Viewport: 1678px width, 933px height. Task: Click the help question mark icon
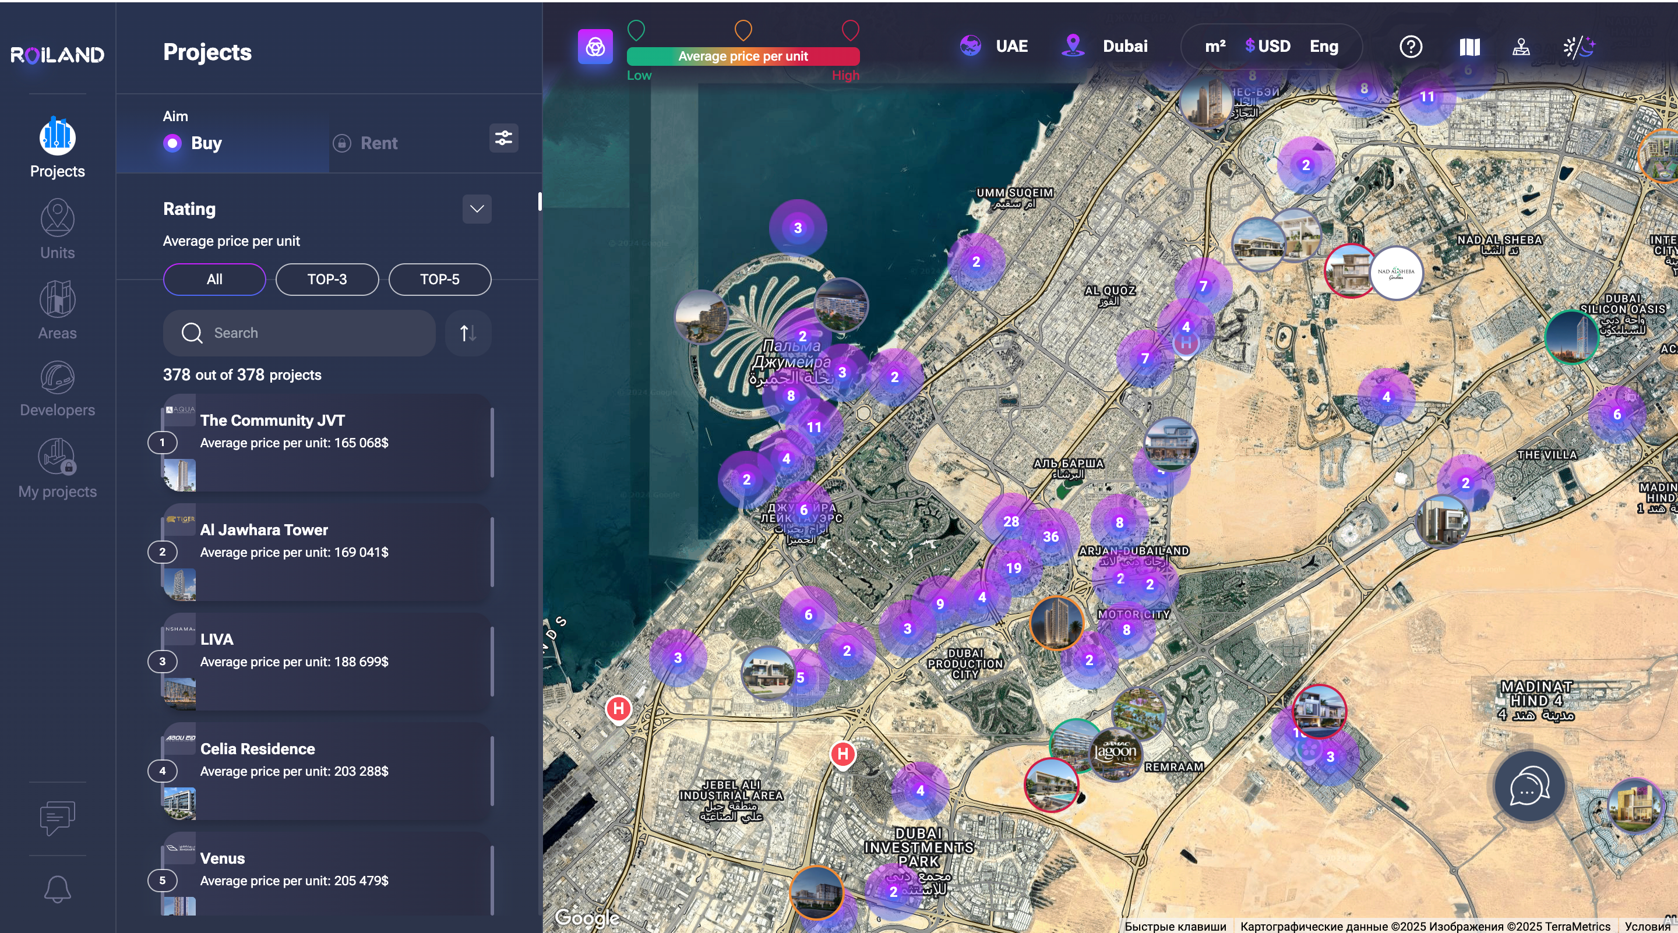(x=1410, y=47)
